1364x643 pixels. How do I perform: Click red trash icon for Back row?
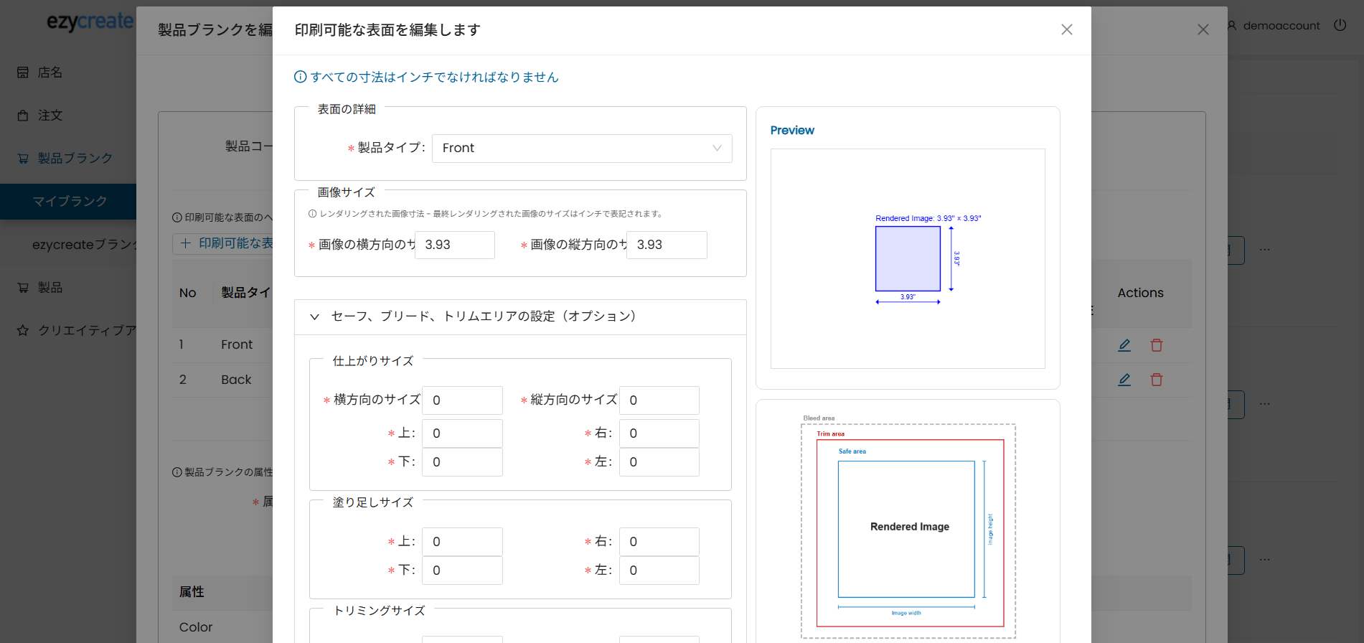pos(1156,380)
